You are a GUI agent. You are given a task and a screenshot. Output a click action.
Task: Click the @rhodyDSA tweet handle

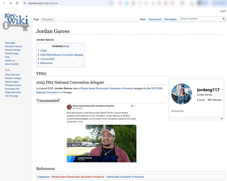[78, 108]
